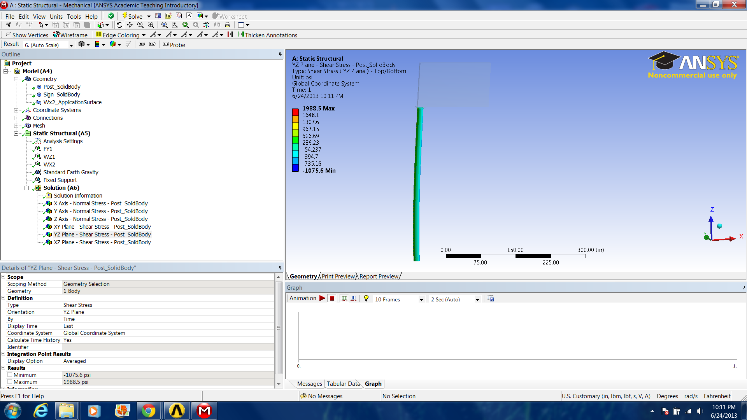Click the Export Video File icon
This screenshot has height=420, width=747.
pyautogui.click(x=491, y=298)
